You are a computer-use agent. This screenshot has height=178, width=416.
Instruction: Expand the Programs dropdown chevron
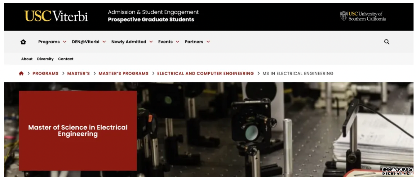pos(64,42)
